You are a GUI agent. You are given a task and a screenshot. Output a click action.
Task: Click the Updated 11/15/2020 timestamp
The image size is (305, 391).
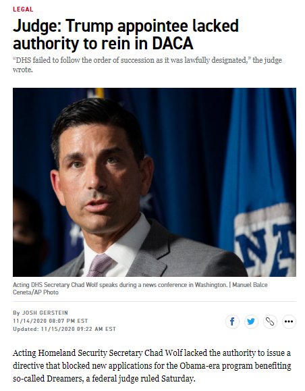(x=64, y=329)
